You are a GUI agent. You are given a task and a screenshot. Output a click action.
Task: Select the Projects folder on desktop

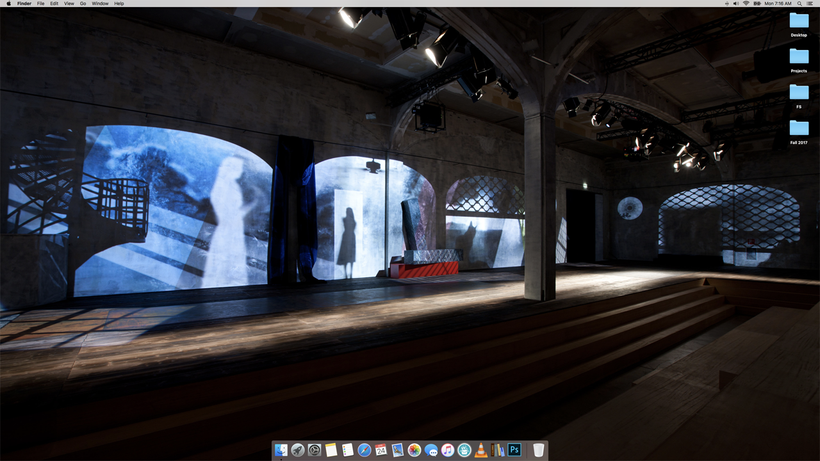799,57
